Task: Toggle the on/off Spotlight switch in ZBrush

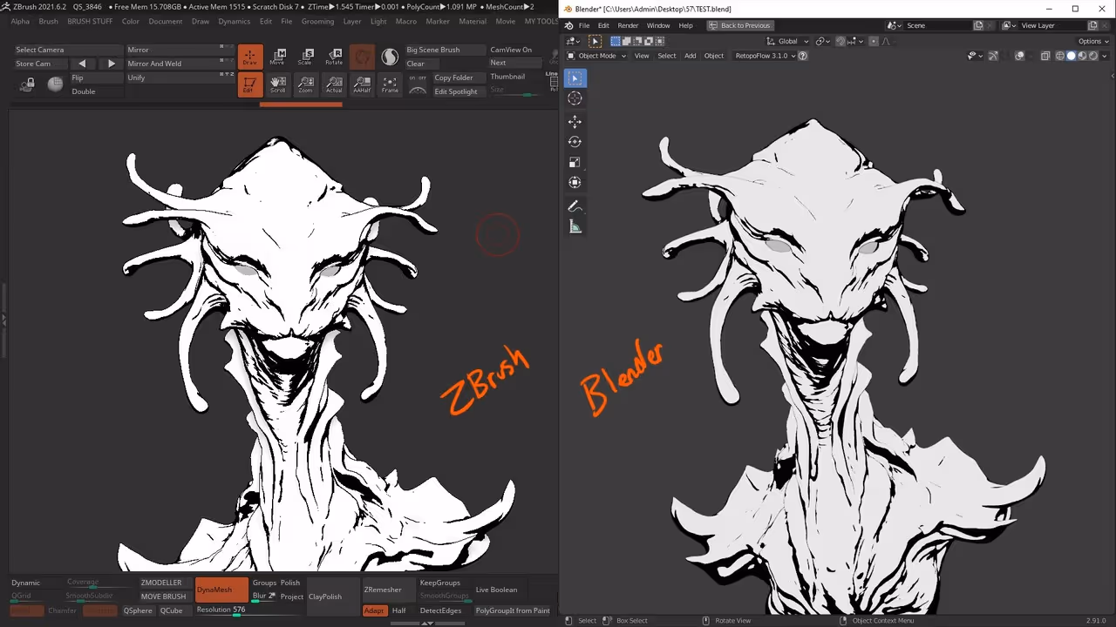Action: [x=418, y=78]
